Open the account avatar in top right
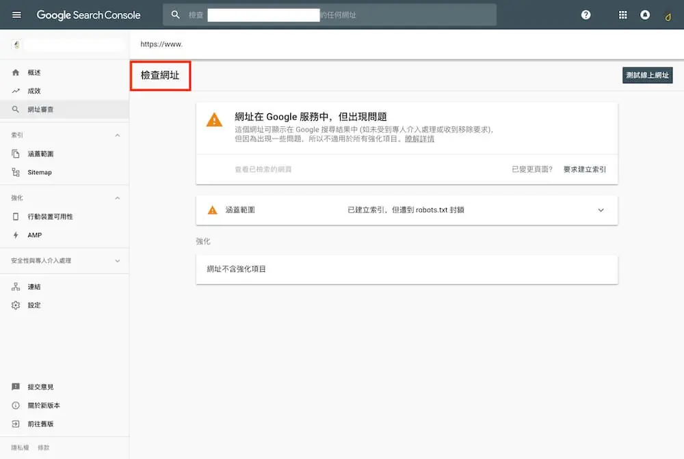This screenshot has width=684, height=459. 668,16
